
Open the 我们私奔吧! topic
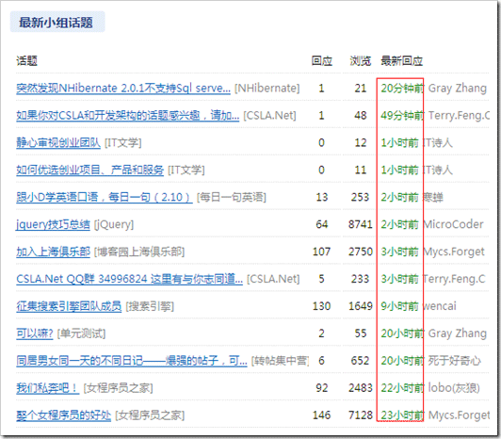tap(48, 388)
